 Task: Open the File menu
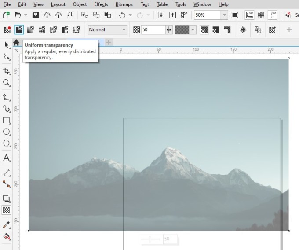[7, 4]
